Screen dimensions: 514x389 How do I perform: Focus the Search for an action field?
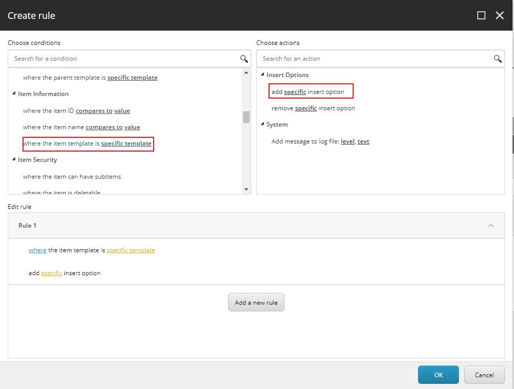(x=375, y=59)
